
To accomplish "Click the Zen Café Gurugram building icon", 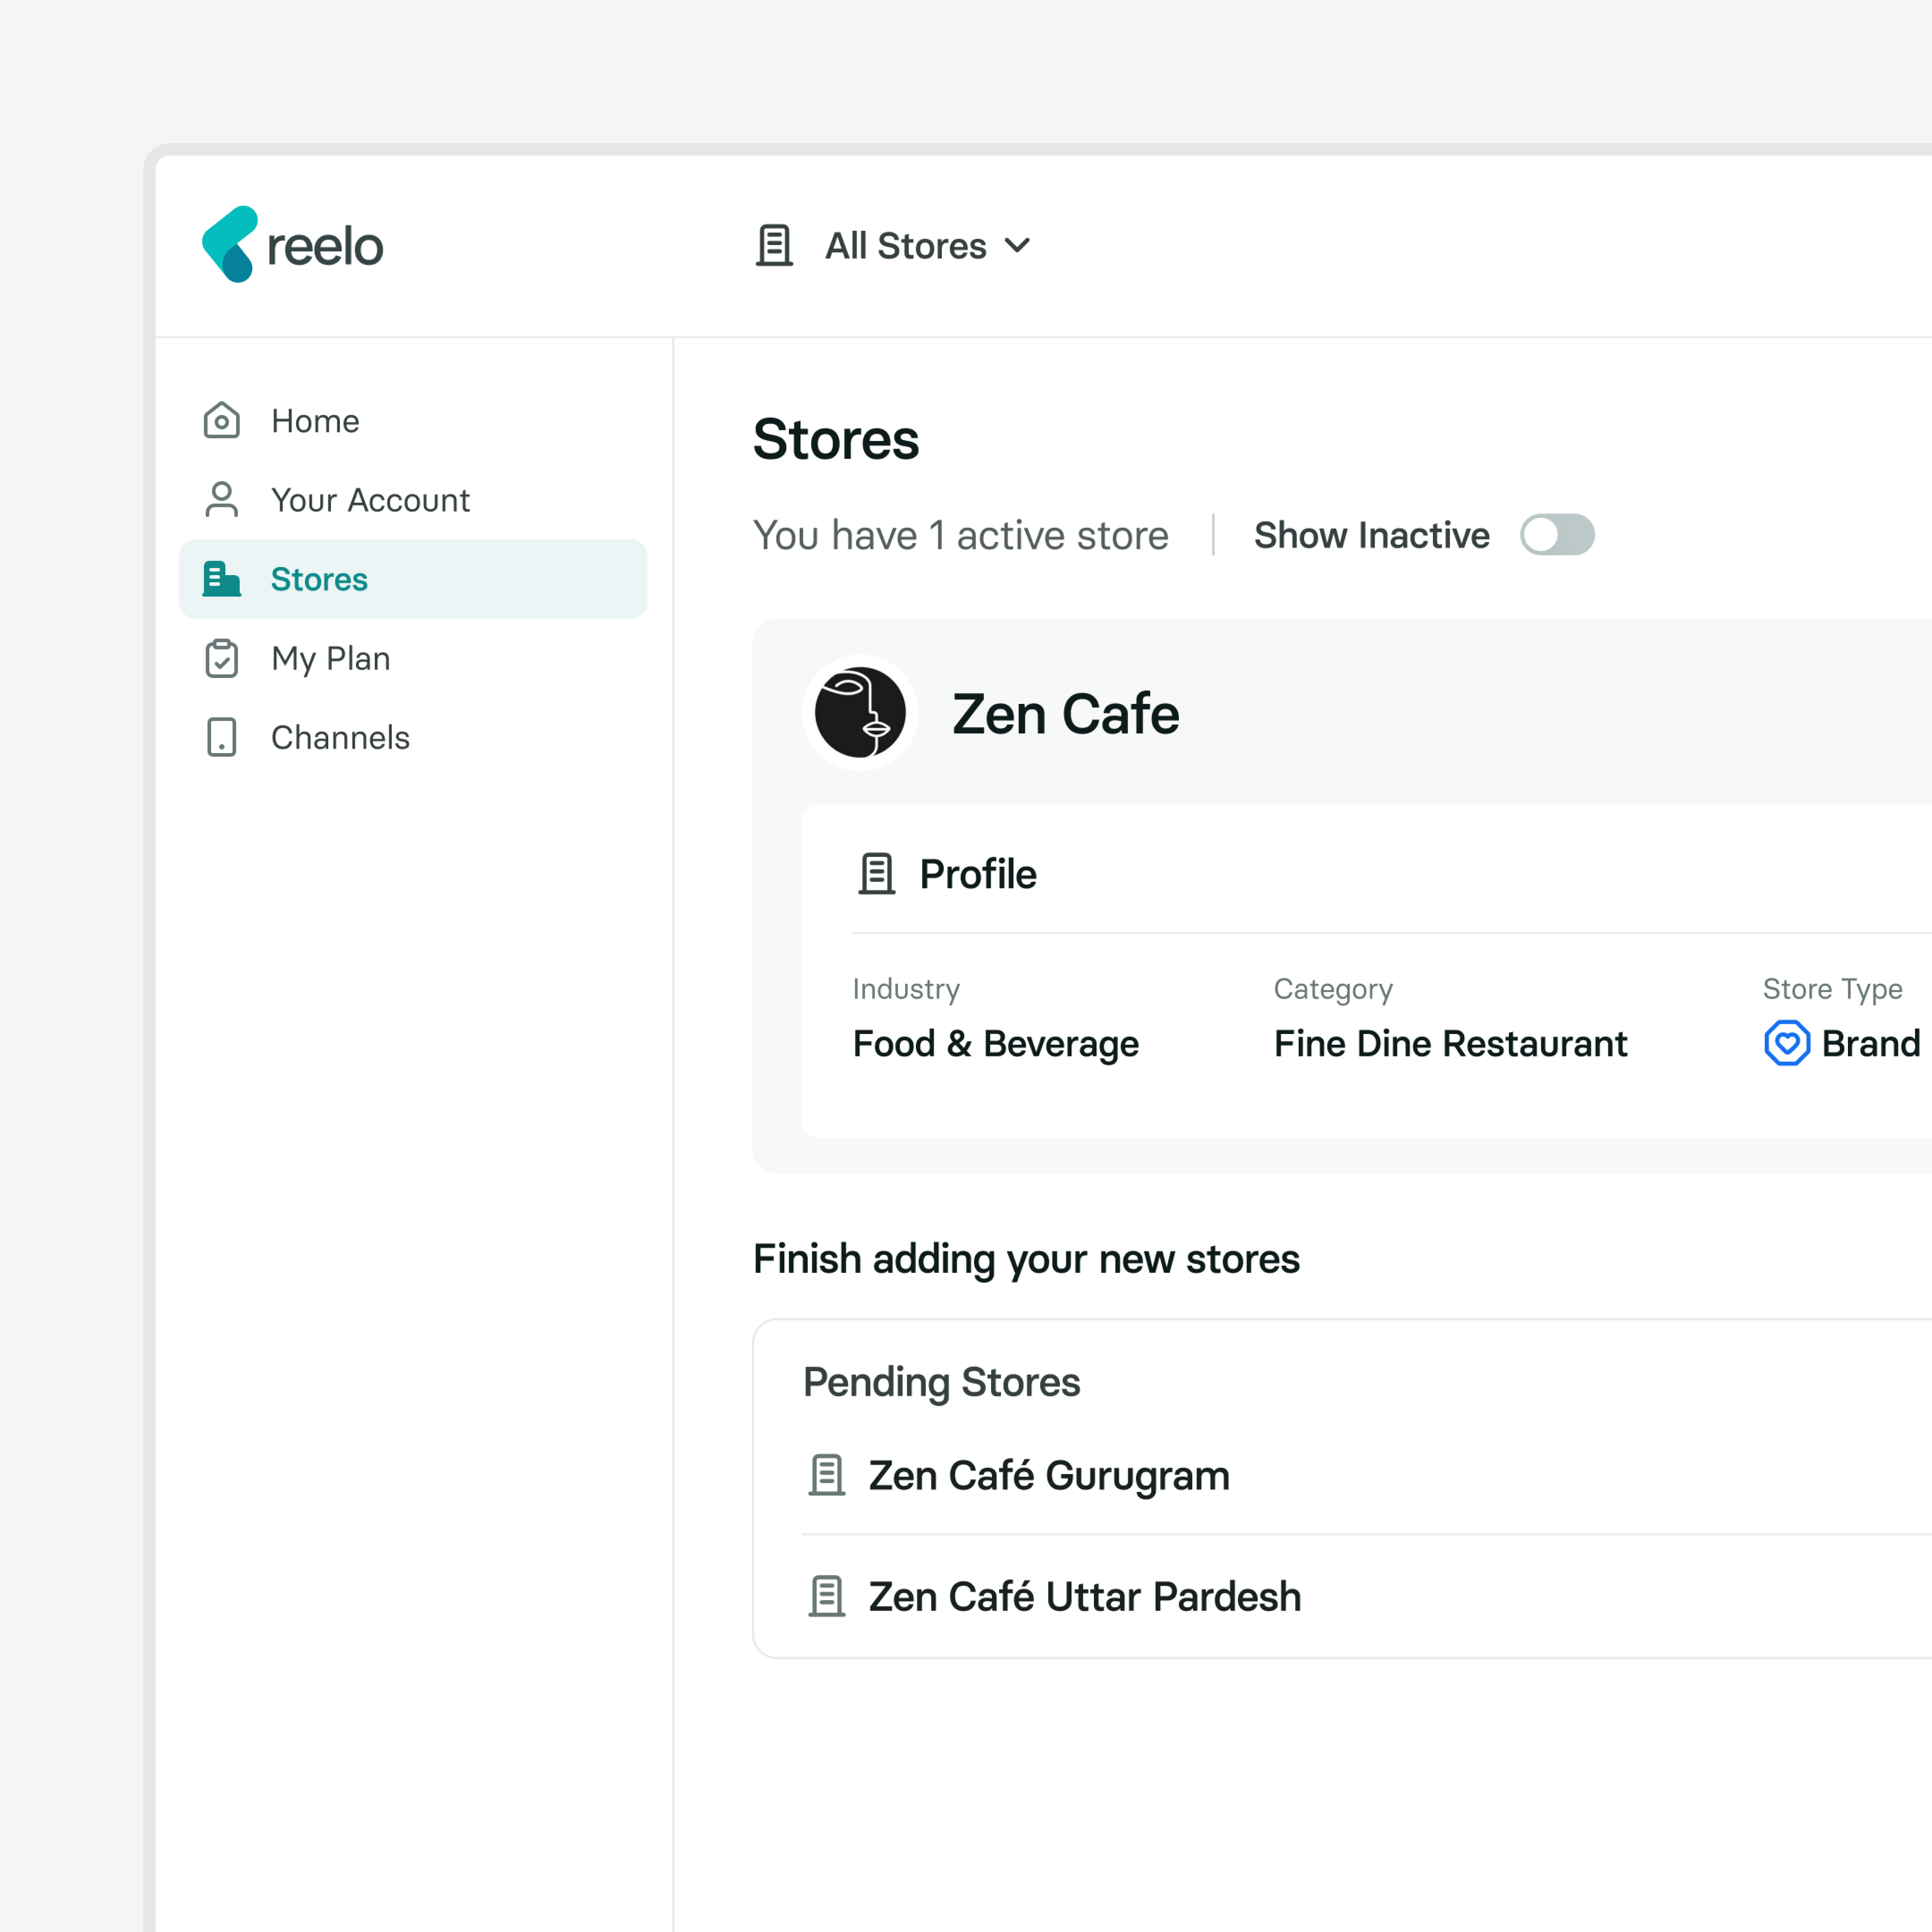I will coord(827,1475).
